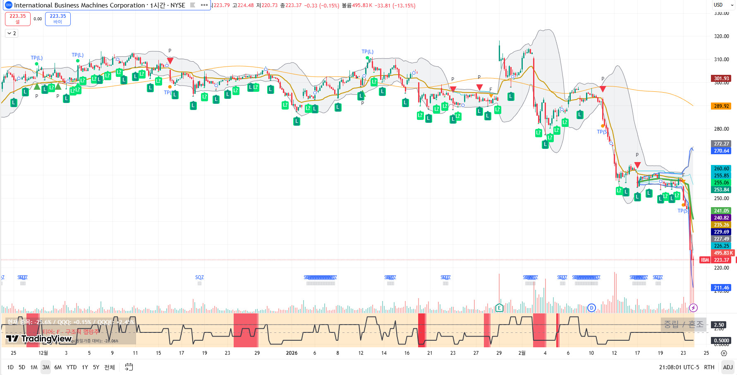
Task: Toggle the RTH session button
Action: [709, 367]
